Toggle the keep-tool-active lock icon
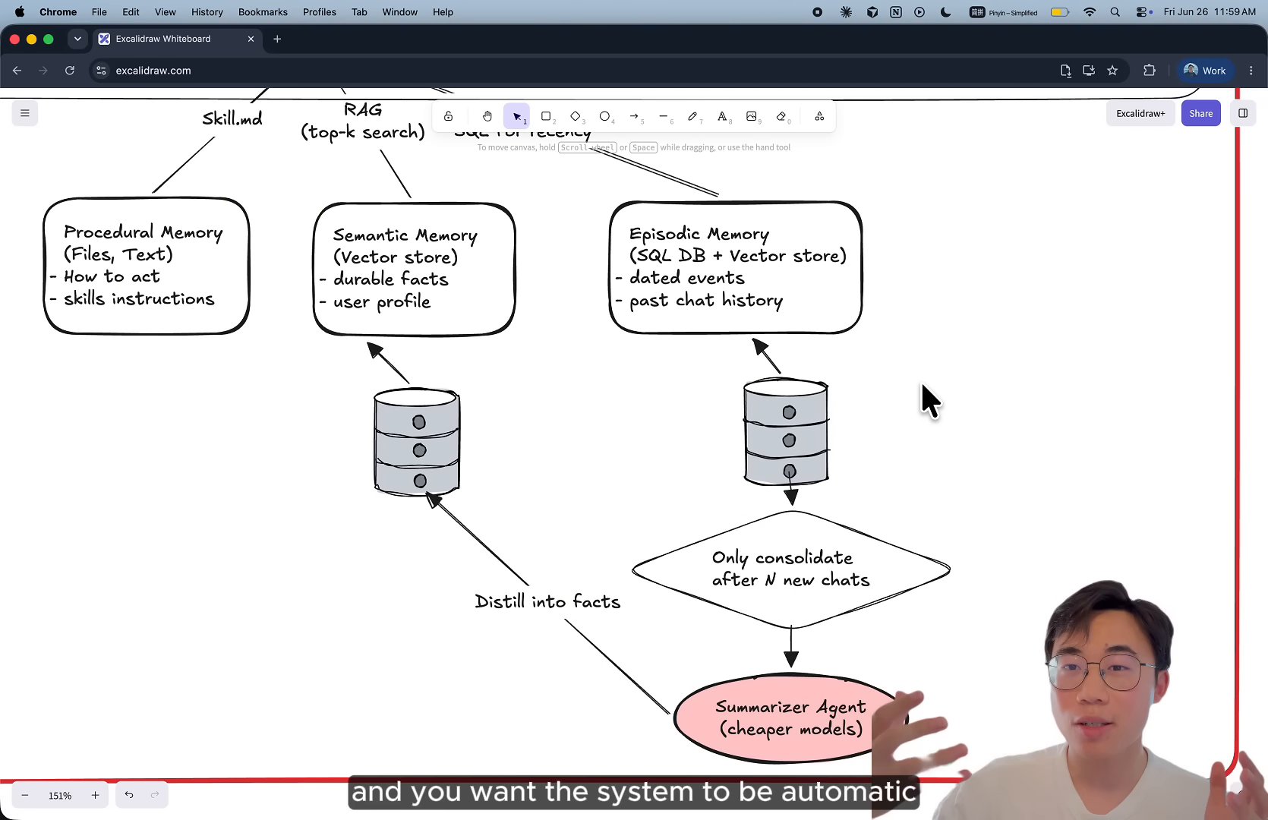 tap(449, 116)
